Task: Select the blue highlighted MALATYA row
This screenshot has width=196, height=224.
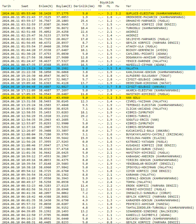Action: point(98,68)
